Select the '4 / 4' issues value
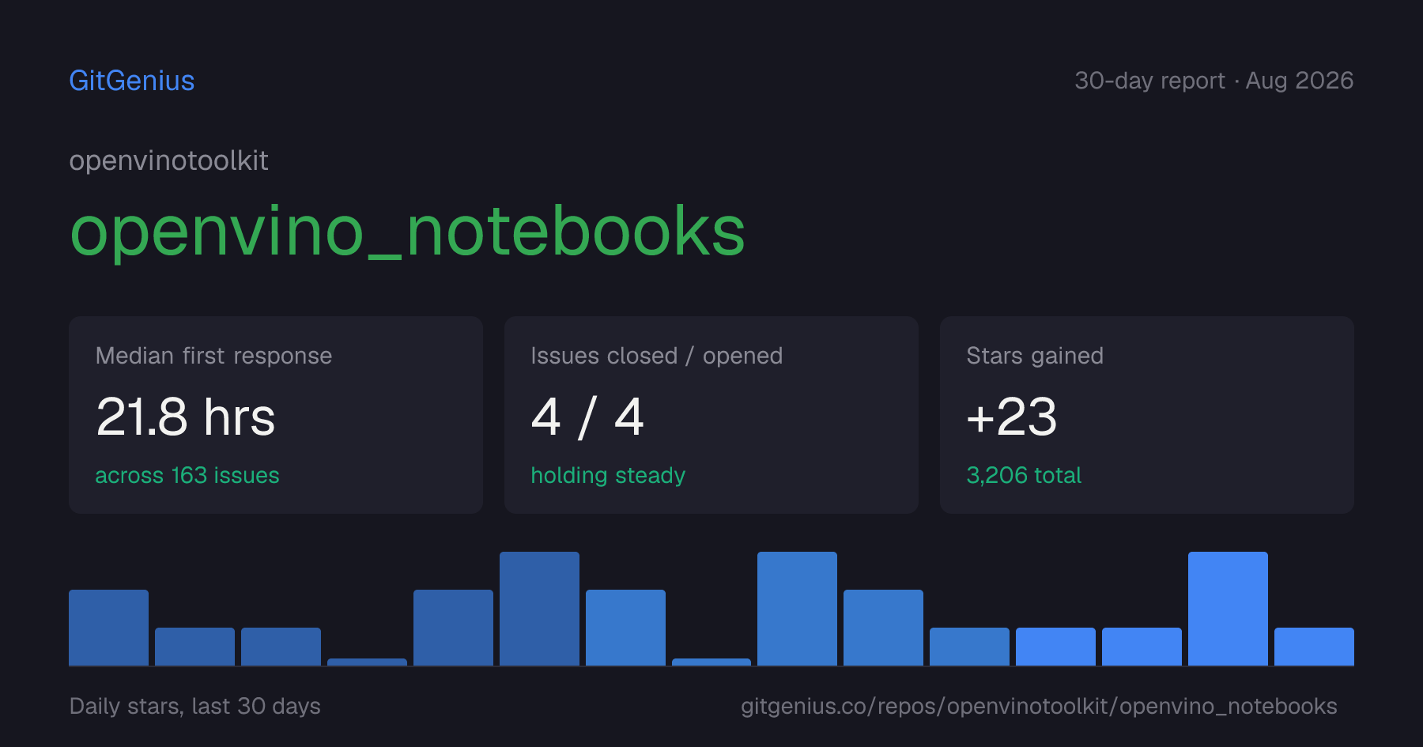 [588, 417]
